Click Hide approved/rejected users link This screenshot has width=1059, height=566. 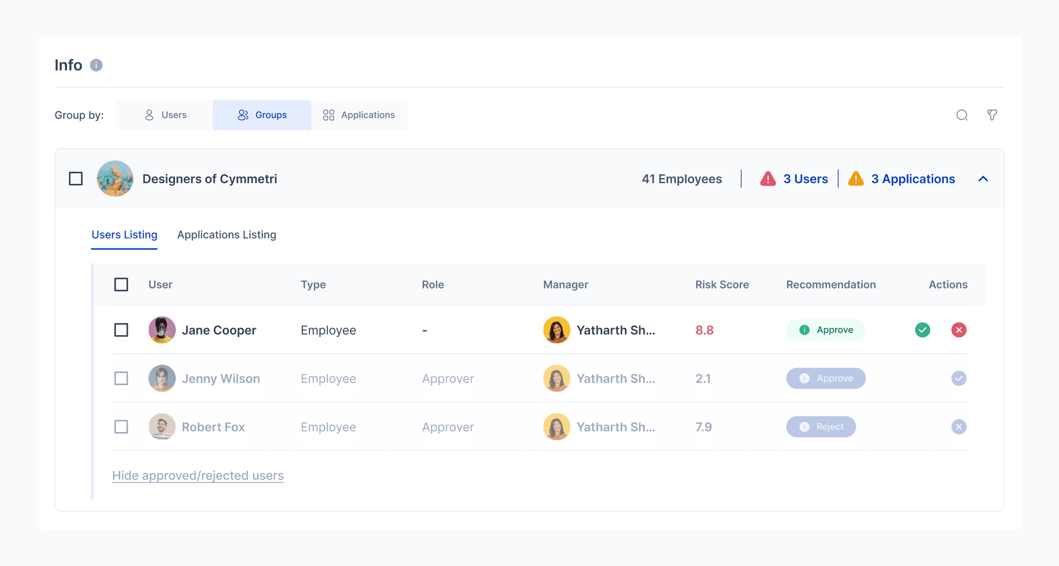tap(198, 476)
